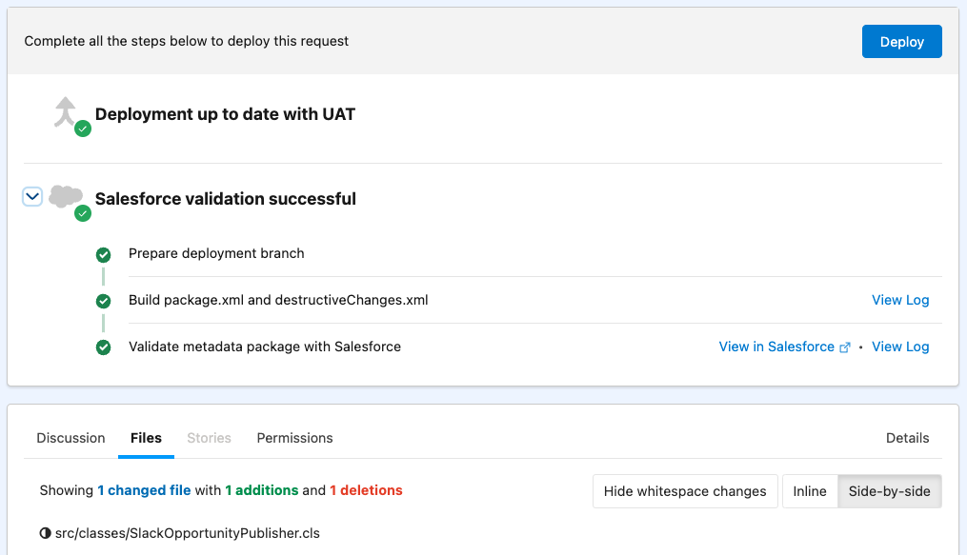Collapse the Salesforce validation successful section
The width and height of the screenshot is (967, 555).
tap(31, 195)
